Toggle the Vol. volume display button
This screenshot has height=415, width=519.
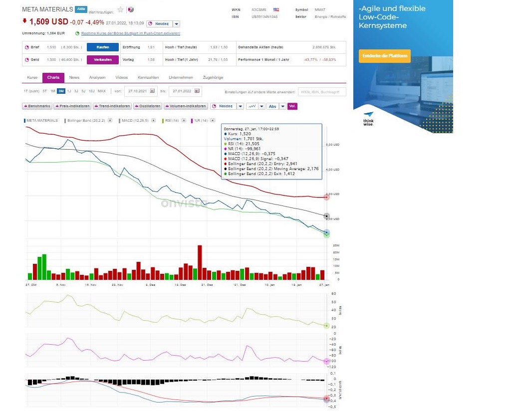point(292,106)
